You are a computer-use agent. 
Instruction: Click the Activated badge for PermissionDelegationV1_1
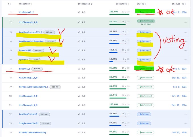click(x=146, y=87)
